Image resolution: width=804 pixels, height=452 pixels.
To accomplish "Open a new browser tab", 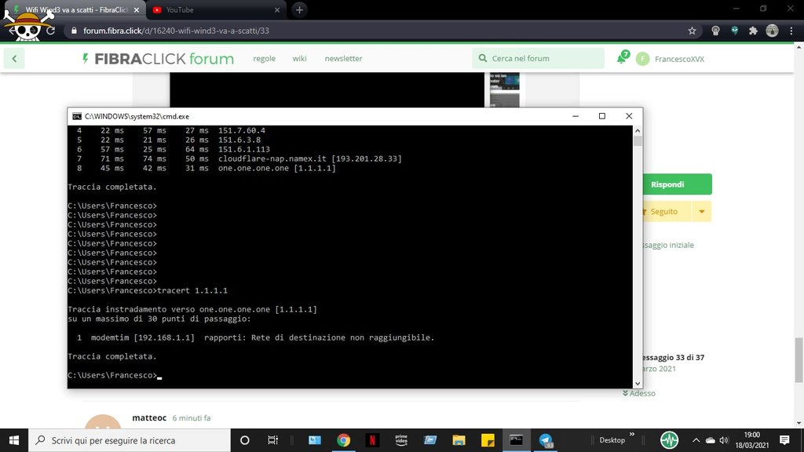I will [x=299, y=9].
